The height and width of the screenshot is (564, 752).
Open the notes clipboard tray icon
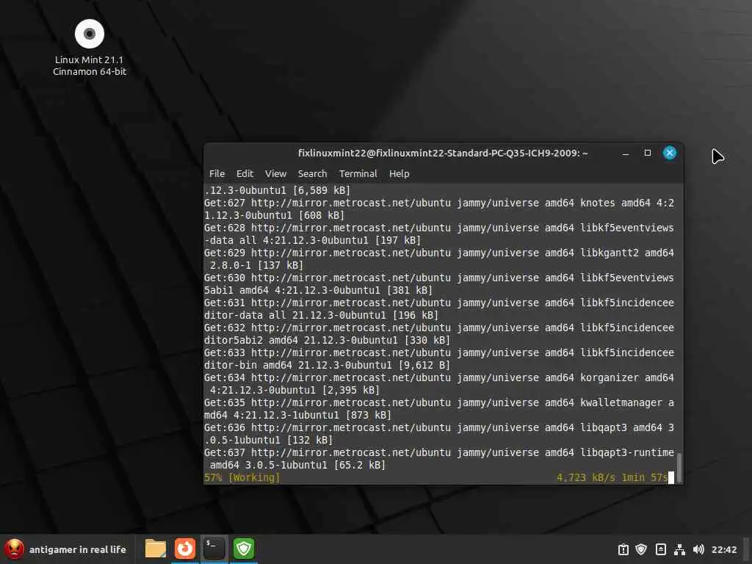click(660, 549)
